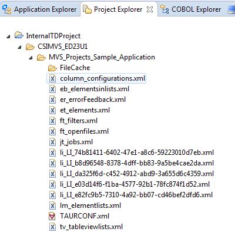Screen dimensions: 235x232
Task: Close the Project Explorer tab
Action: 150,9
